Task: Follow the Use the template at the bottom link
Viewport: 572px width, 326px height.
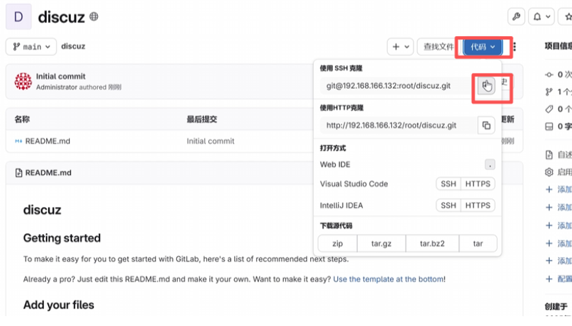Action: point(388,279)
